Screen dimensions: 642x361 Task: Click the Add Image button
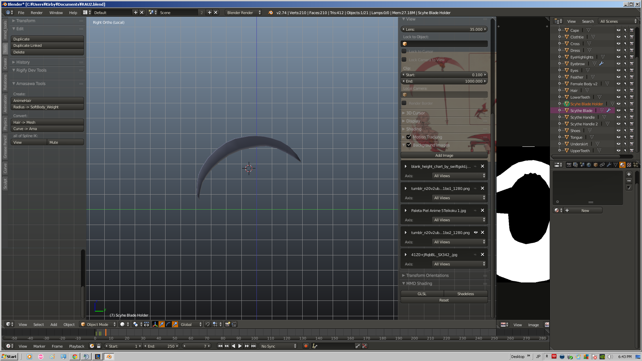click(444, 155)
